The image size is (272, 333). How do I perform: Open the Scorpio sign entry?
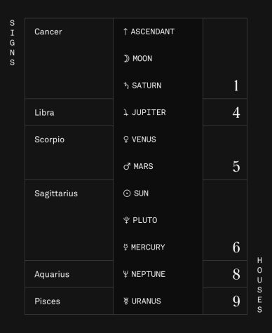click(x=69, y=153)
